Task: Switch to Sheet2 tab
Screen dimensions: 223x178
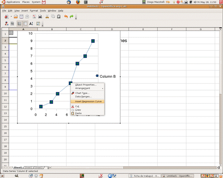Action: [x=28, y=168]
